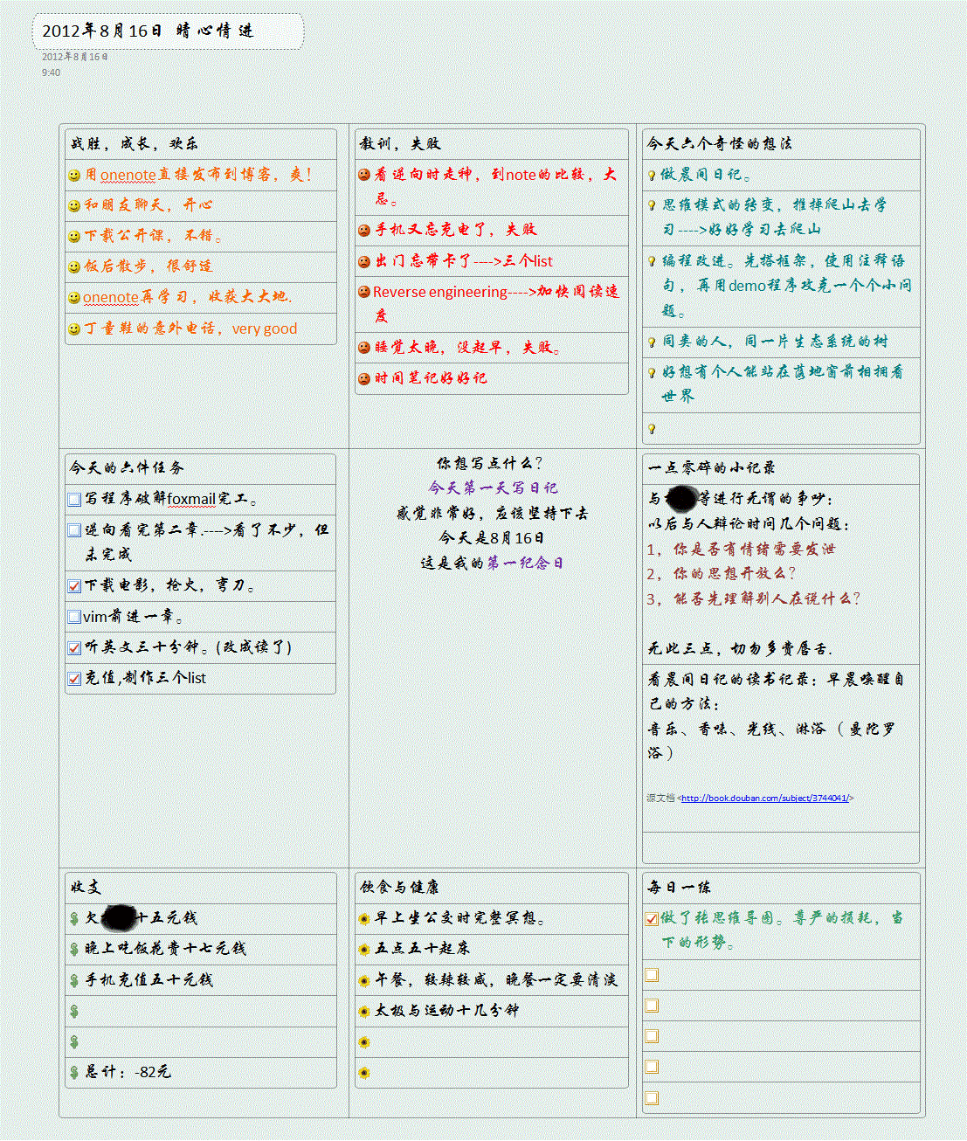Uncheck the 听英文三十分钟 checkbox

click(x=74, y=648)
